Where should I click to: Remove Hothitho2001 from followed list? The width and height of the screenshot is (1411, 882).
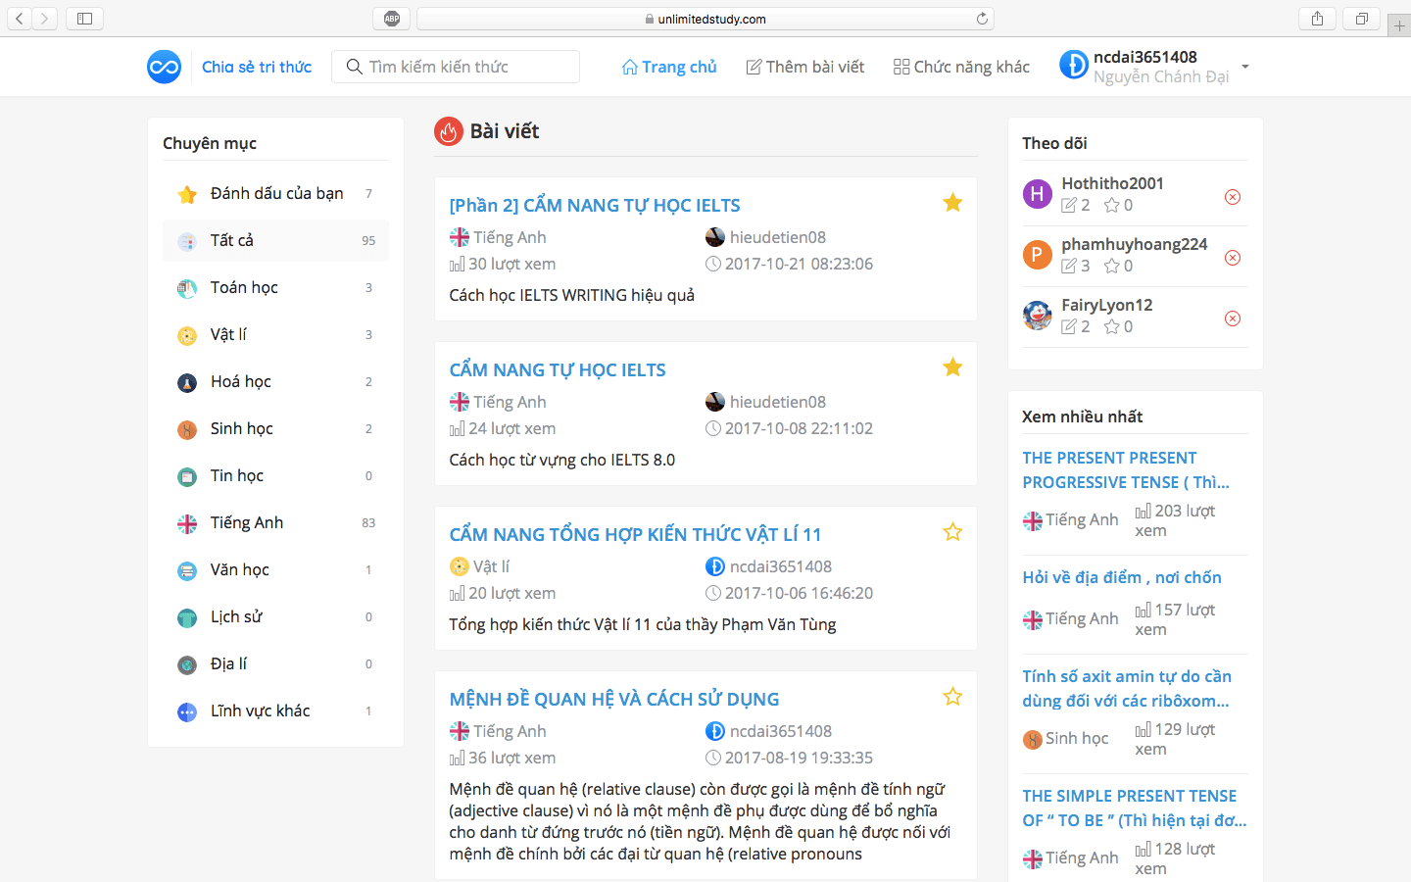[x=1233, y=197]
